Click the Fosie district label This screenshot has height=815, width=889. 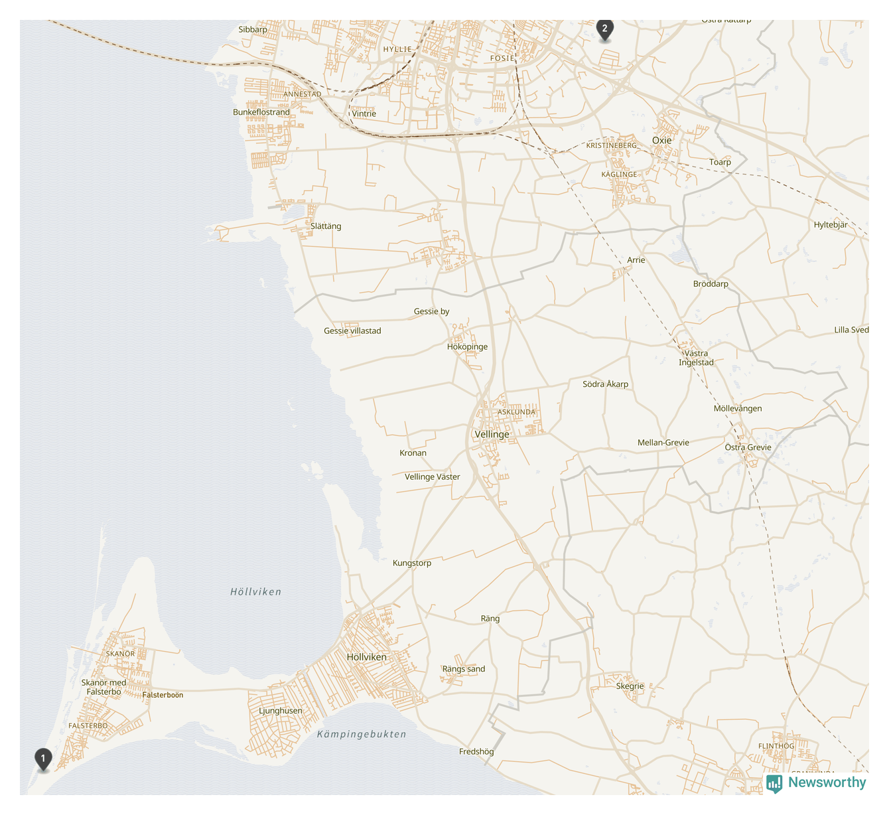coord(502,58)
